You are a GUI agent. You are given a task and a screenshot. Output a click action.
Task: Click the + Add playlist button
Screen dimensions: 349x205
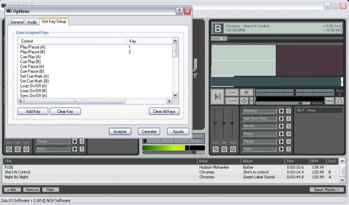coord(12,190)
